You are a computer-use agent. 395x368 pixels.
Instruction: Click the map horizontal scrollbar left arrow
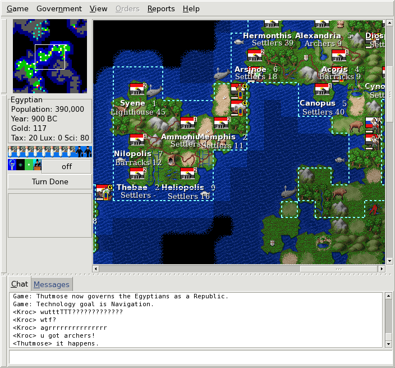click(95, 269)
